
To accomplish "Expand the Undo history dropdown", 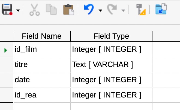I will (100, 11).
